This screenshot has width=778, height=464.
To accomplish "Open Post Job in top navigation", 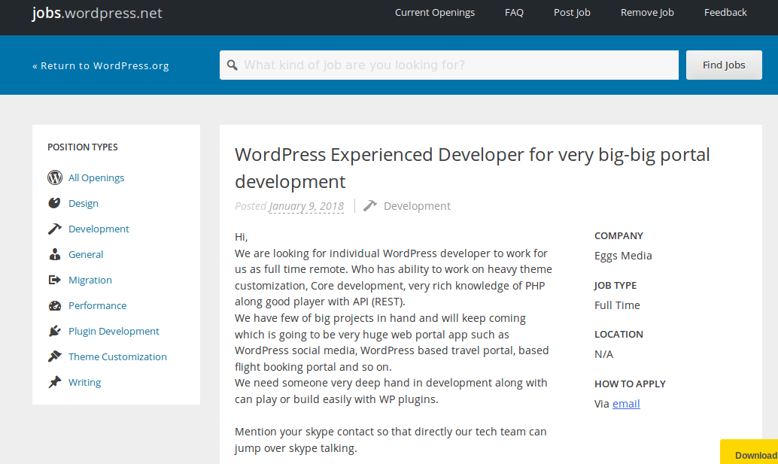I will [572, 12].
